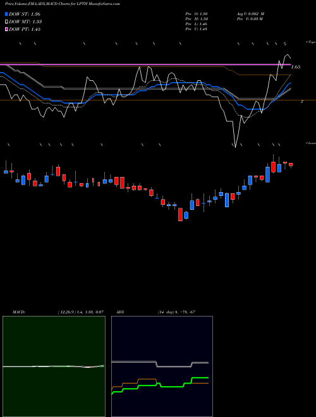Screen dimensions: 316x417
Task: Click the last red candlestick on the price chart
Action: coord(291,165)
